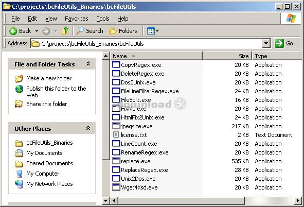Click the green Go arrow button
Image resolution: width=304 pixels, height=207 pixels.
(279, 43)
